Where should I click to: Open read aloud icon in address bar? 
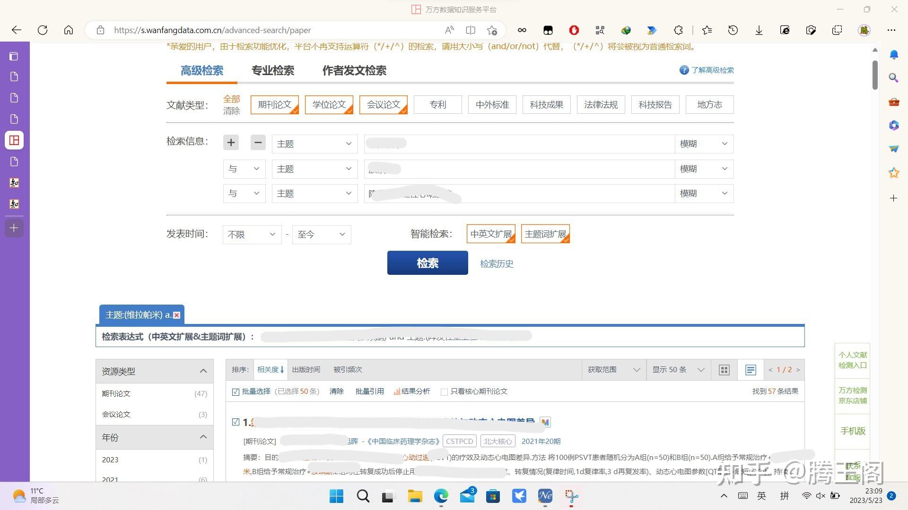click(x=449, y=30)
